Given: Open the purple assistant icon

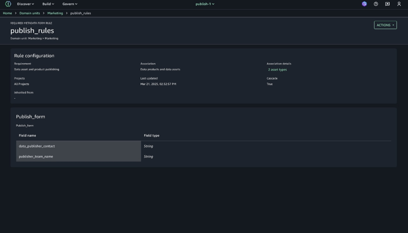Looking at the screenshot, I should [x=364, y=4].
